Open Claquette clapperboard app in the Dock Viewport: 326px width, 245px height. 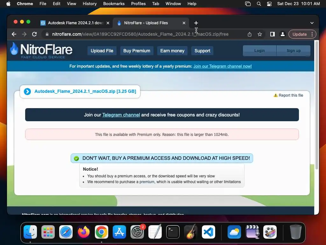click(x=252, y=232)
